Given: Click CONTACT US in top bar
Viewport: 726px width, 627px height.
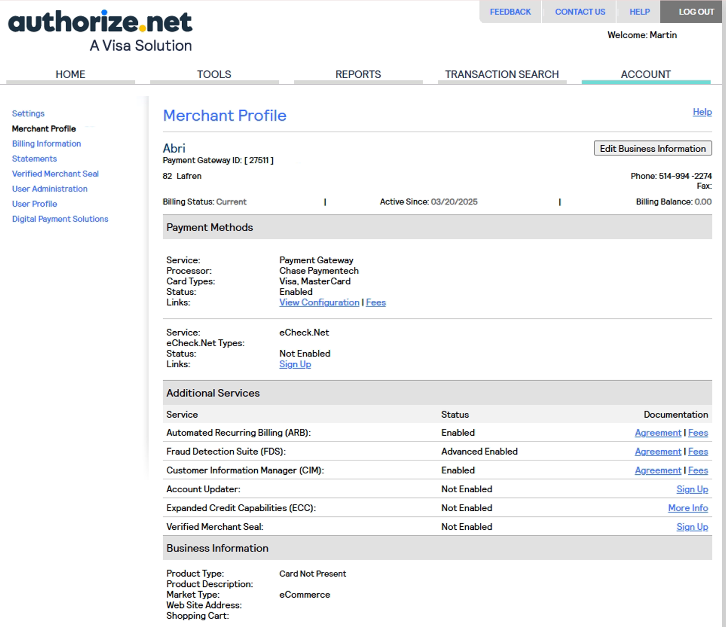Looking at the screenshot, I should [x=580, y=12].
